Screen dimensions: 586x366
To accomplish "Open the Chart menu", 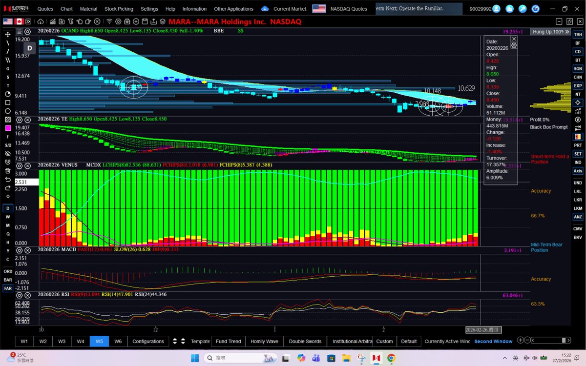I will tap(66, 9).
